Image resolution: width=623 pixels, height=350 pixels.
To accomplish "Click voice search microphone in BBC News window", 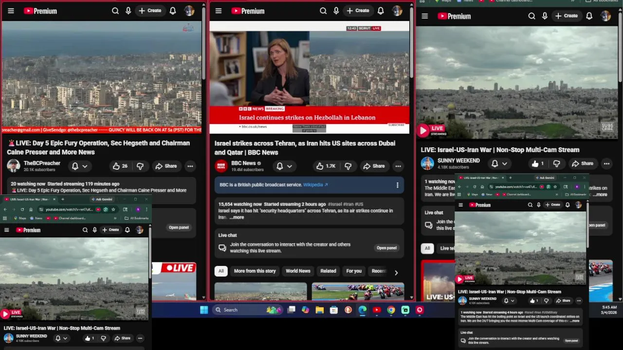I will pyautogui.click(x=336, y=11).
